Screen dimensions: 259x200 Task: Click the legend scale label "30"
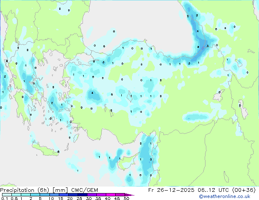pos(89,198)
